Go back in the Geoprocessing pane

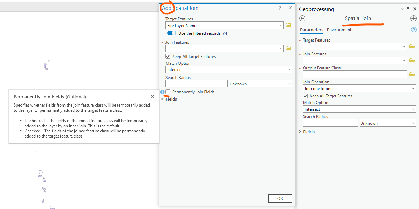point(302,19)
